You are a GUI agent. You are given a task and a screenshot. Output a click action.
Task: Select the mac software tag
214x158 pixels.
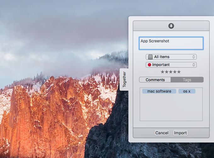coord(159,91)
